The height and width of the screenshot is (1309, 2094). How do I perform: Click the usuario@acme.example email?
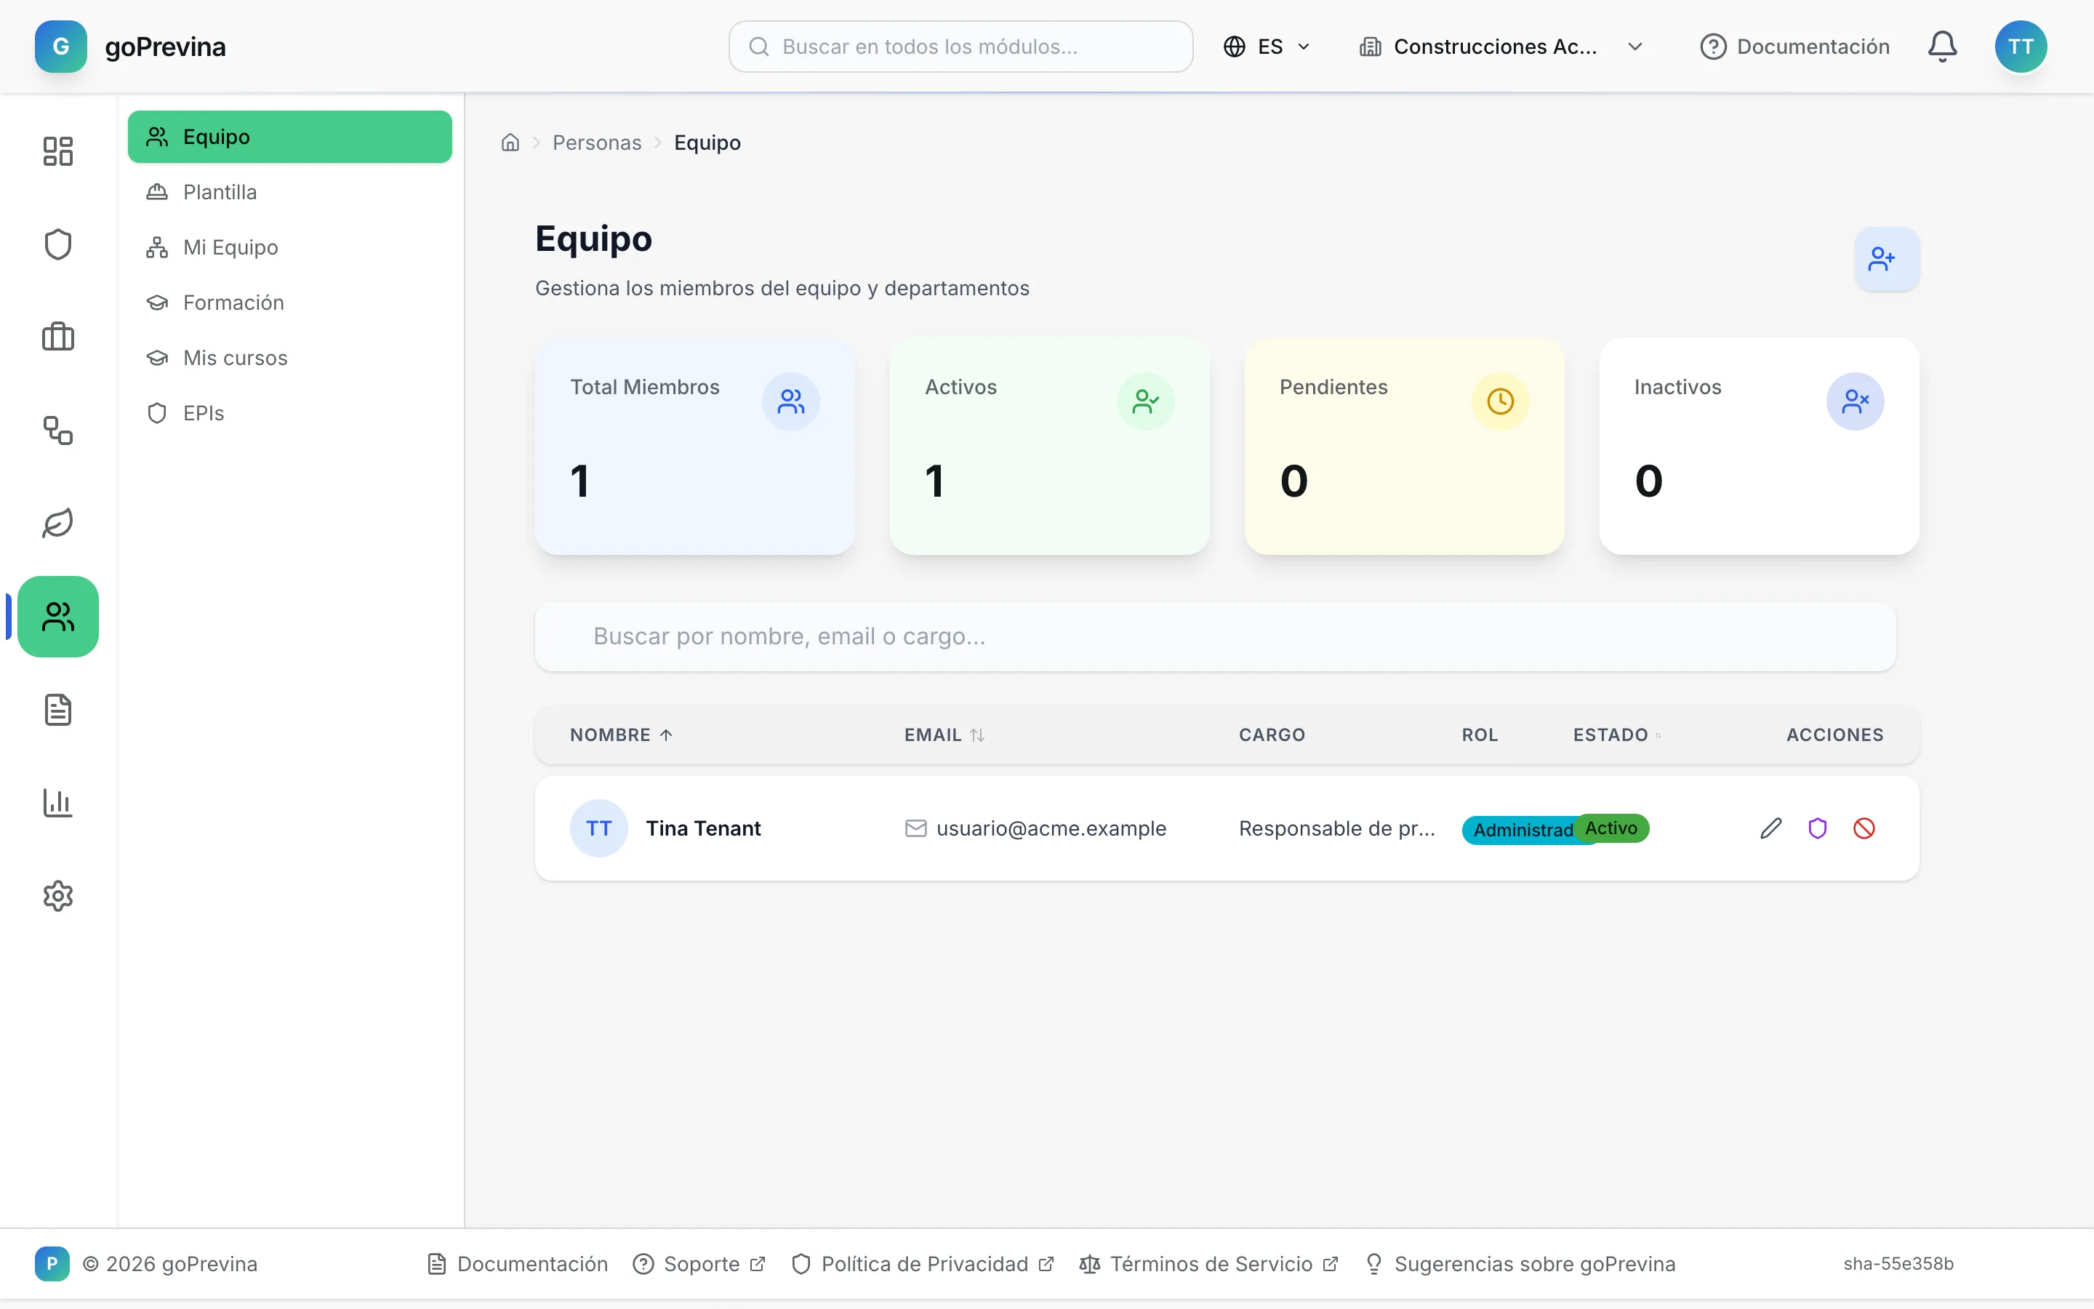coord(1051,828)
